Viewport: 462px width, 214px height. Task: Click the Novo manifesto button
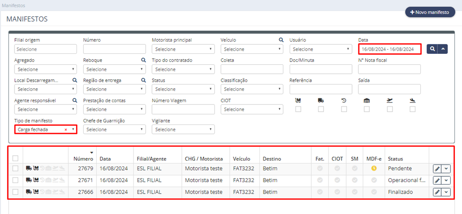(430, 12)
